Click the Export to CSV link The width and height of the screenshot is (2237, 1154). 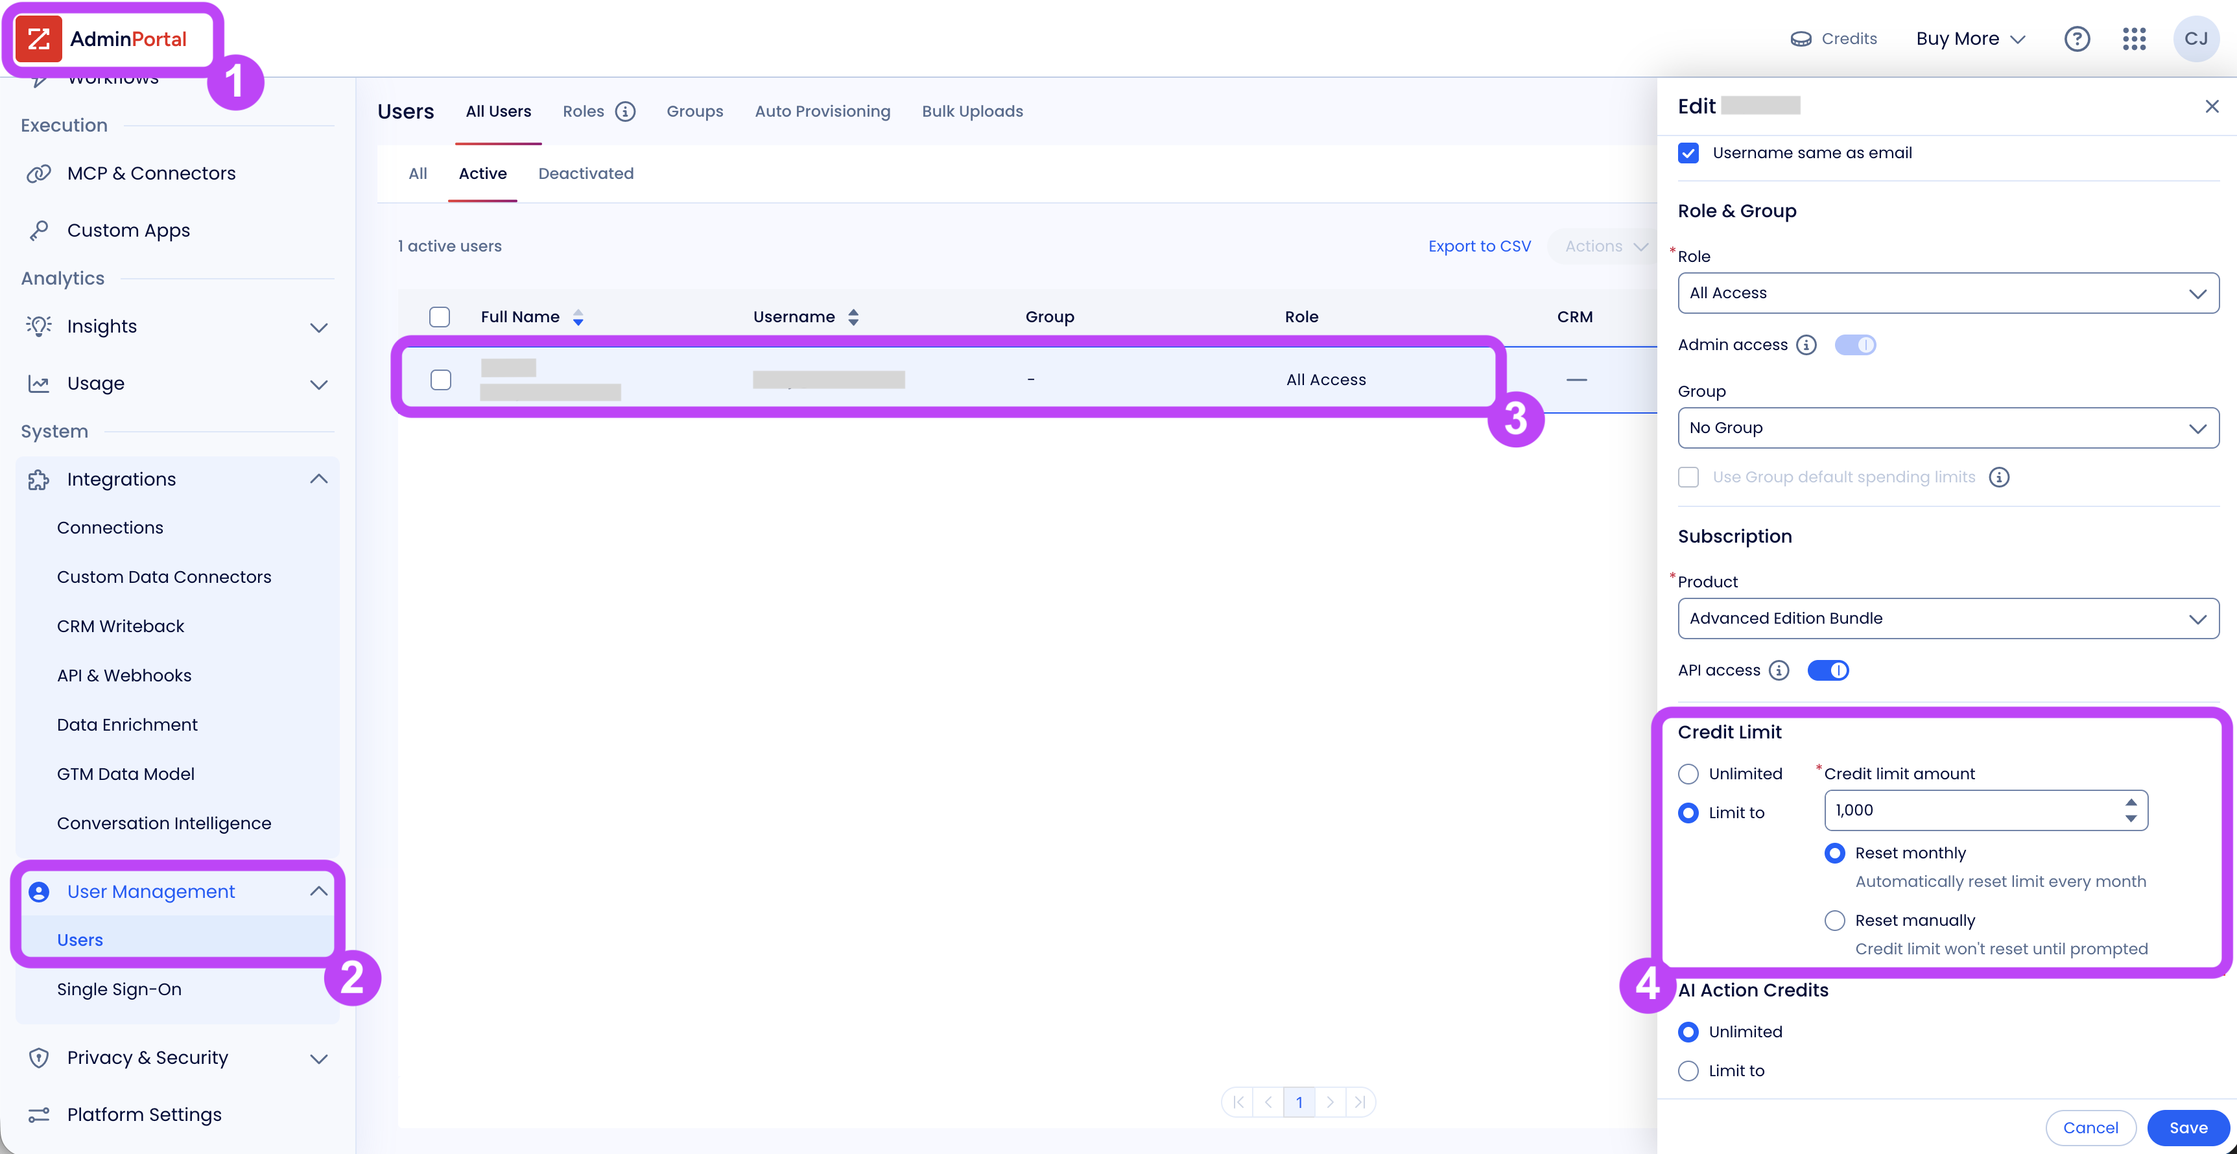click(1479, 246)
